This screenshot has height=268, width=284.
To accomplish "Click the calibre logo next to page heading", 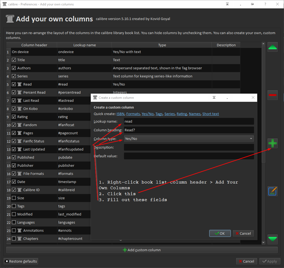I will [x=10, y=19].
